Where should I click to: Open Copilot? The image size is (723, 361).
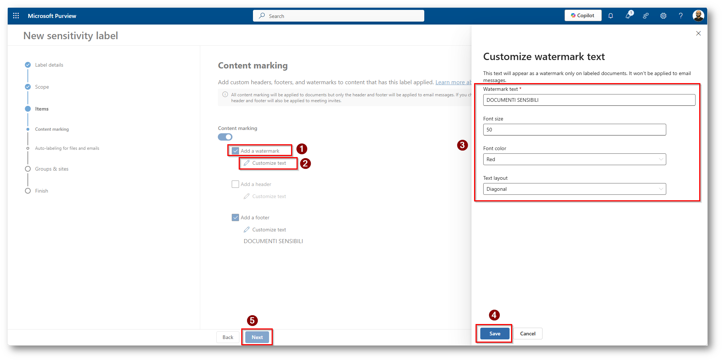click(x=583, y=15)
